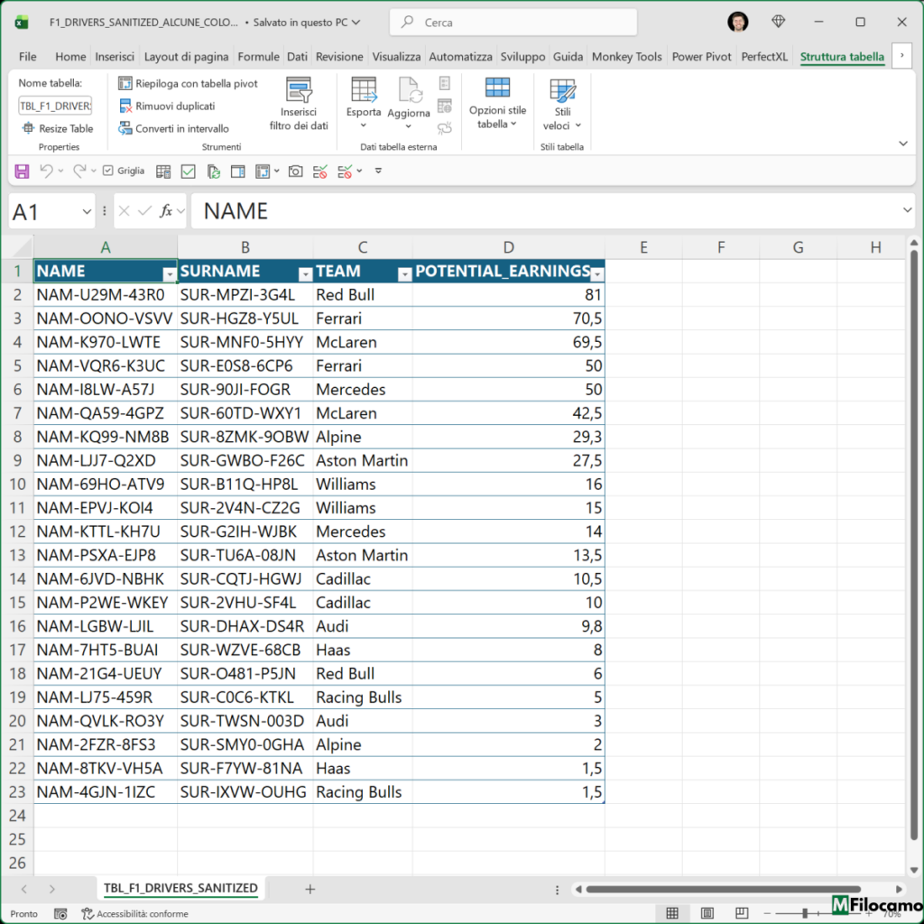Click the Converti in intervallo icon

pos(125,128)
